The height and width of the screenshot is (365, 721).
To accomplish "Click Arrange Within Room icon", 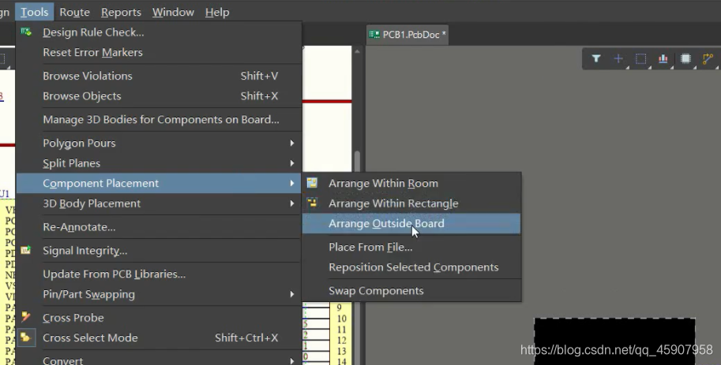I will point(312,183).
